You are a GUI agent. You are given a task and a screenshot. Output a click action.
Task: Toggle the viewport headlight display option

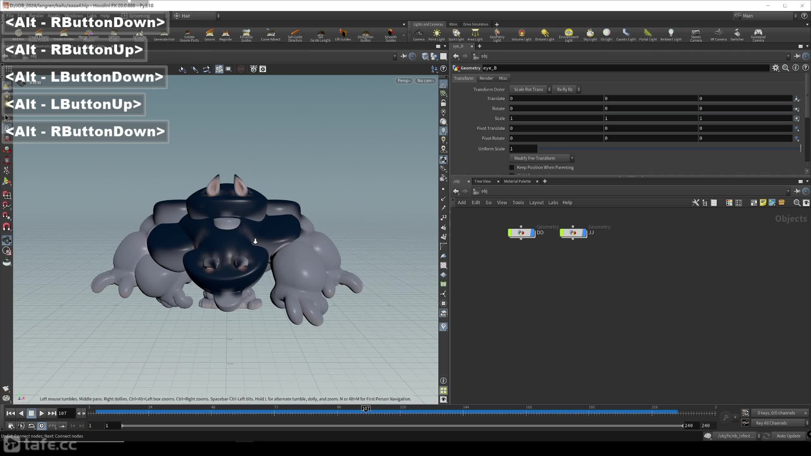click(443, 131)
